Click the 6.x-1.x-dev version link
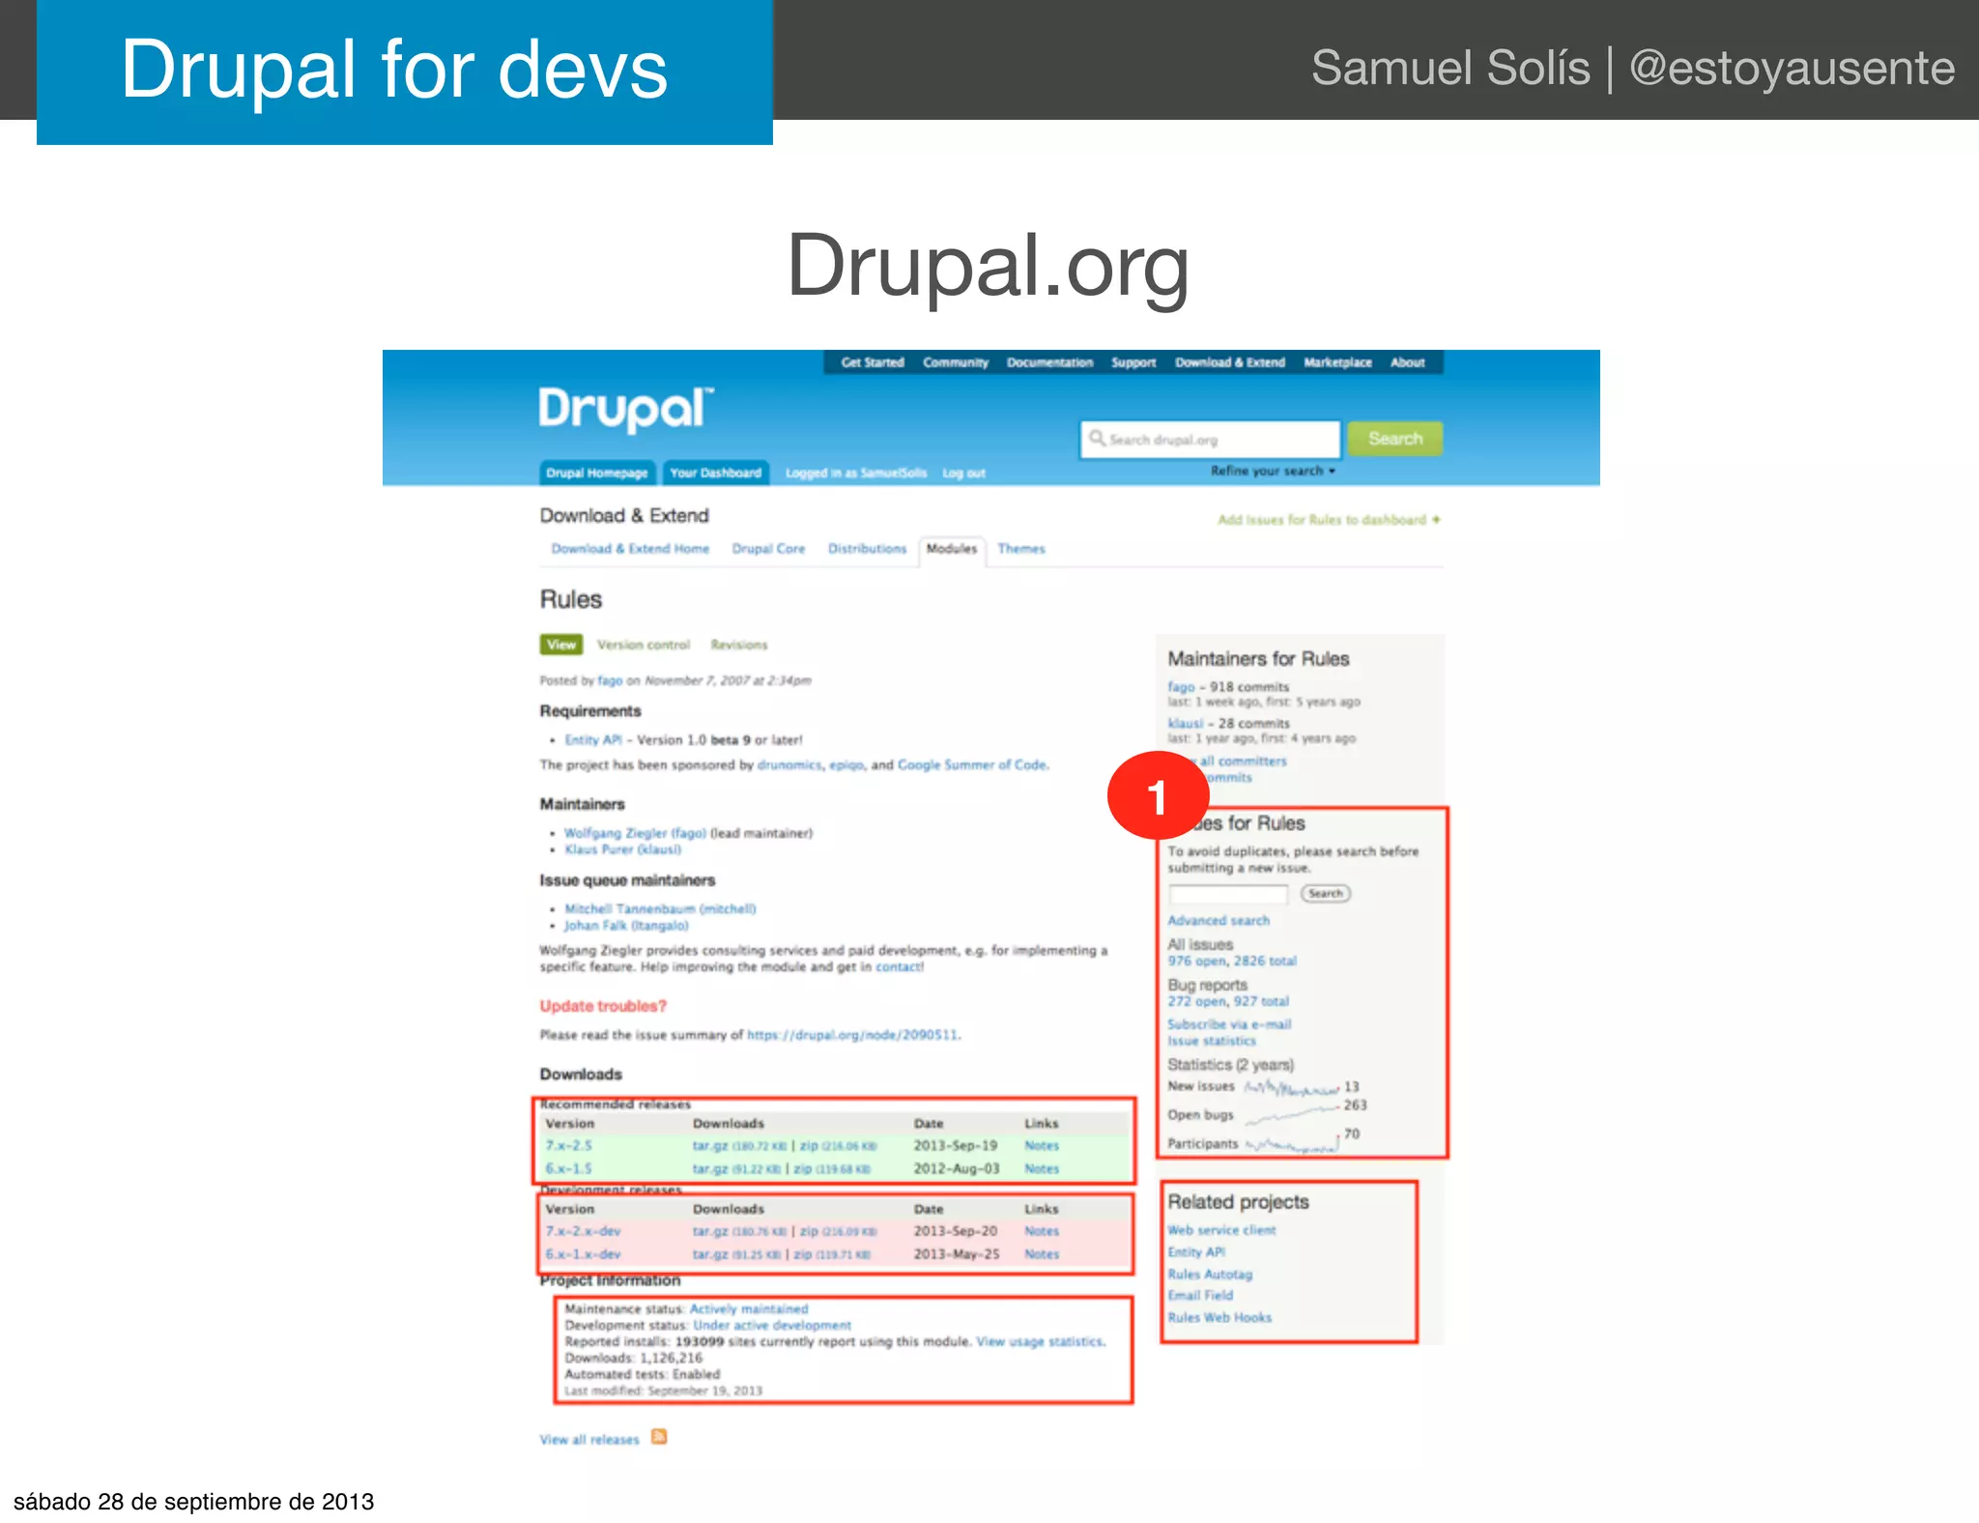This screenshot has height=1523, width=1979. coord(583,1254)
